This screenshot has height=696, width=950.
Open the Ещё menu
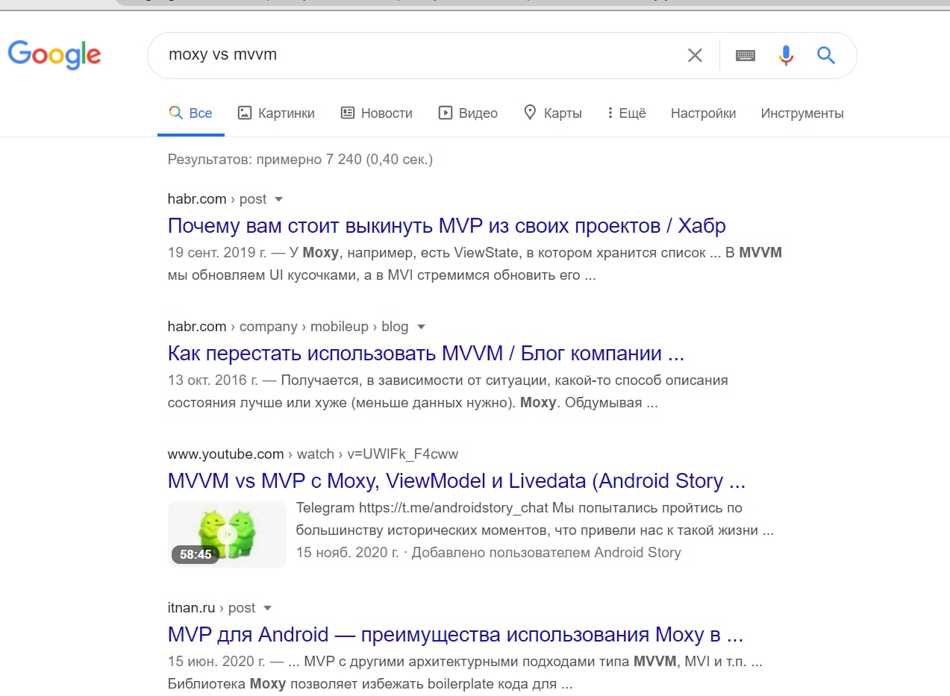(626, 113)
